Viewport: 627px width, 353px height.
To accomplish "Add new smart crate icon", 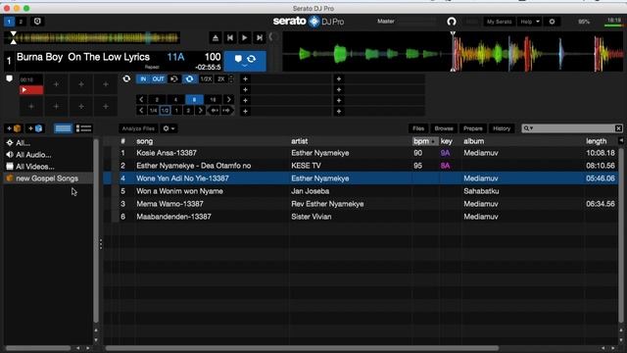I will tap(35, 128).
